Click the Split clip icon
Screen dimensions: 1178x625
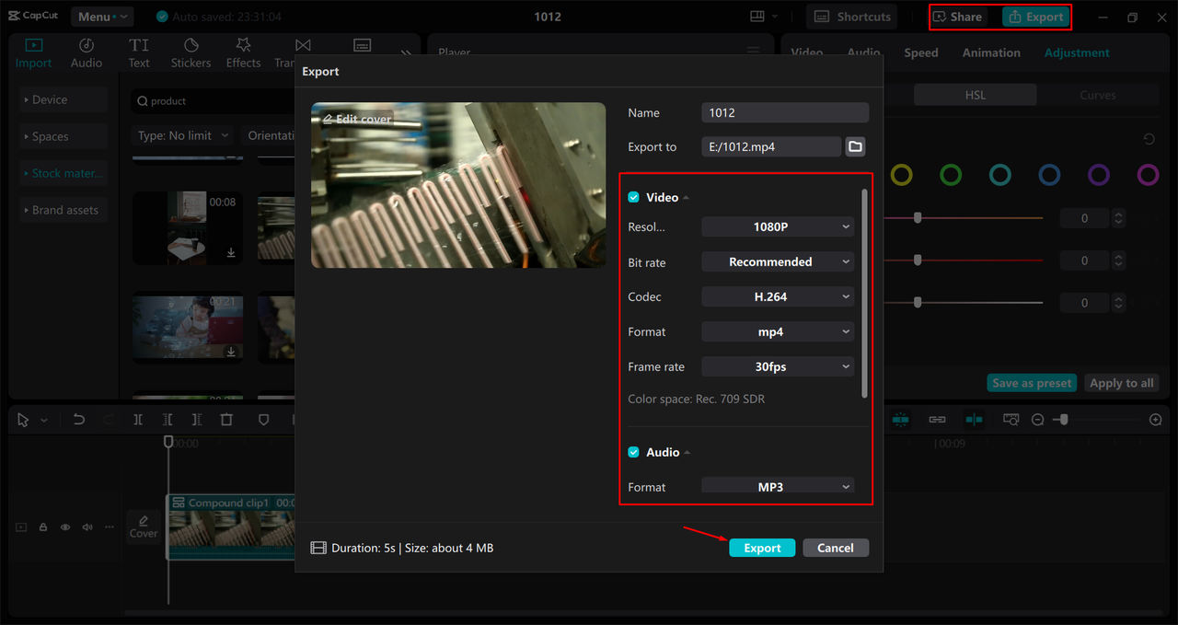click(138, 420)
